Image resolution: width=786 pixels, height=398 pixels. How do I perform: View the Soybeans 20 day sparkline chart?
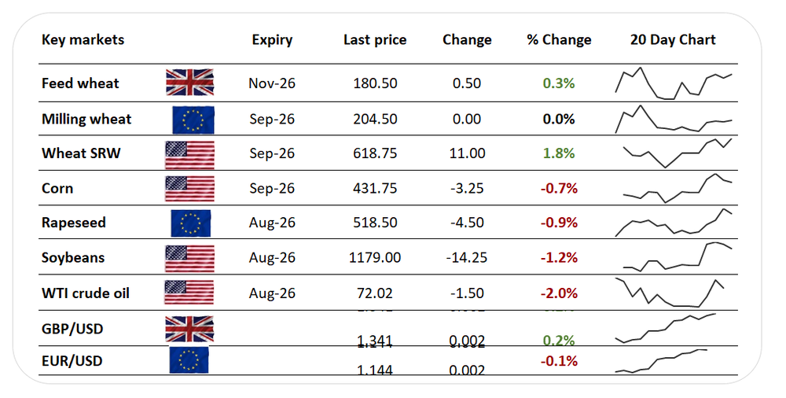point(674,256)
